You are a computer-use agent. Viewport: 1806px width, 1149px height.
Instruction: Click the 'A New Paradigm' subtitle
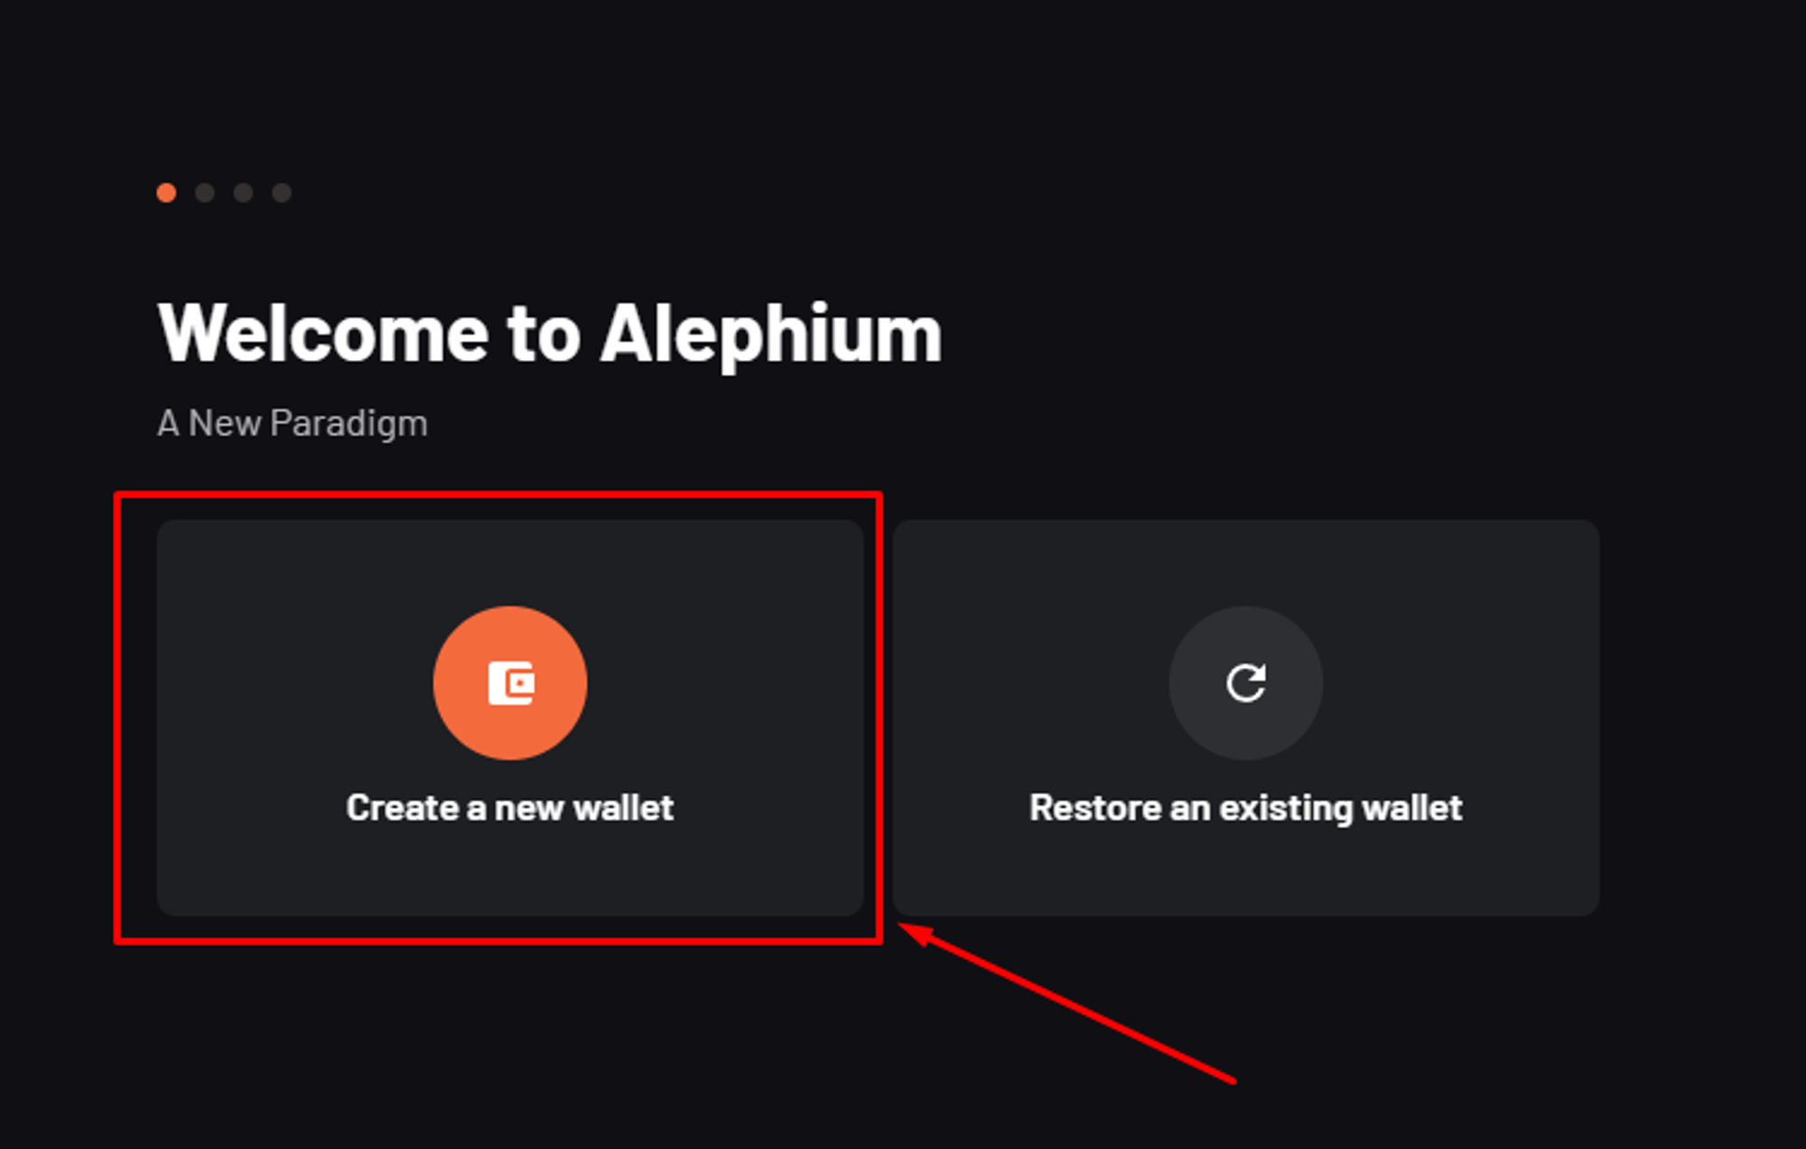click(x=293, y=423)
